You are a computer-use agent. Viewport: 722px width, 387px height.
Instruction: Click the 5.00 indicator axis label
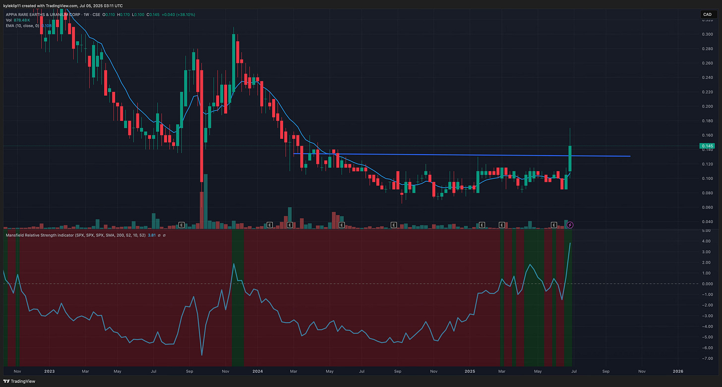pos(706,231)
